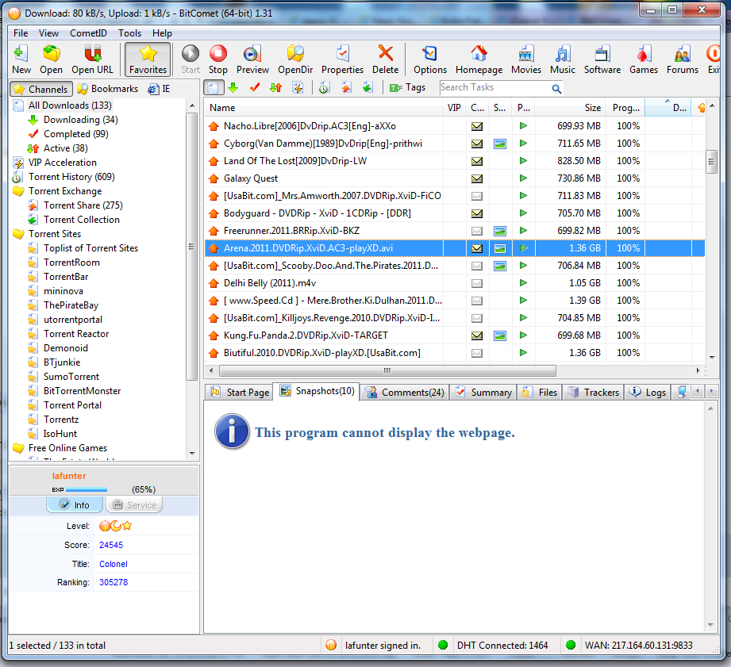Select Completed (99) in sidebar
The height and width of the screenshot is (667, 731).
point(76,134)
